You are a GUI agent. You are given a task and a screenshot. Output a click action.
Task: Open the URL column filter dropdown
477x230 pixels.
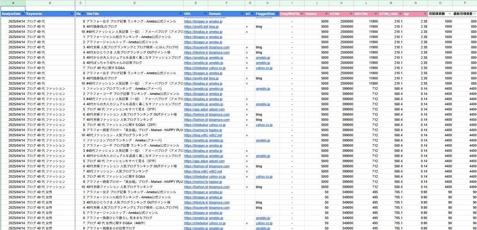[x=205, y=14]
